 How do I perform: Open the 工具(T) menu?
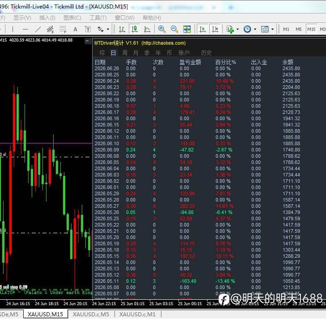click(98, 18)
